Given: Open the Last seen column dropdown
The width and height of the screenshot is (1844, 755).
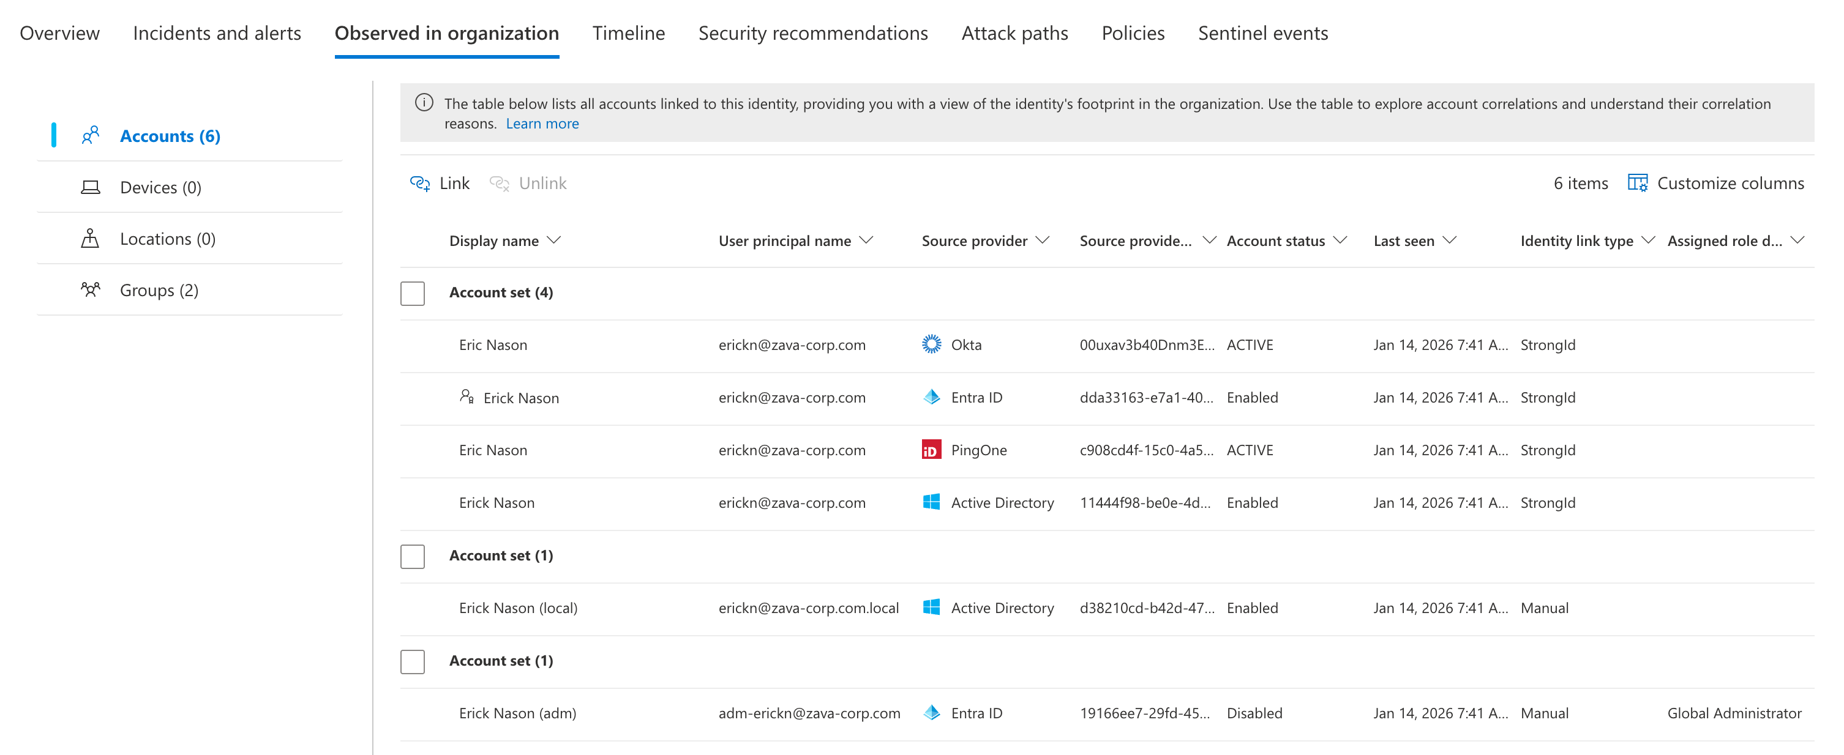Looking at the screenshot, I should click(1450, 240).
